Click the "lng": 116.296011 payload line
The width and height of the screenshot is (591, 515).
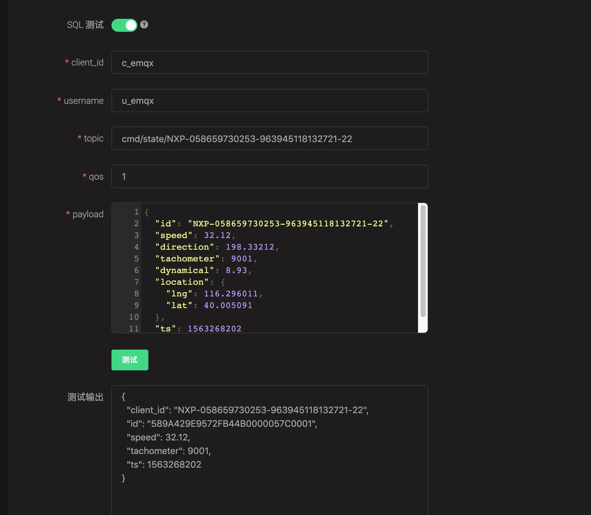214,294
